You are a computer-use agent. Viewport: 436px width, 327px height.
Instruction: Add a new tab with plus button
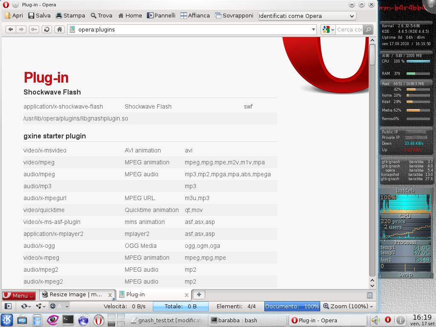click(x=198, y=294)
